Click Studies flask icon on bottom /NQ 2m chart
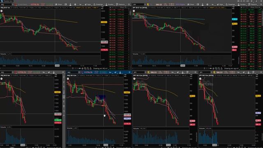 tap(120, 72)
